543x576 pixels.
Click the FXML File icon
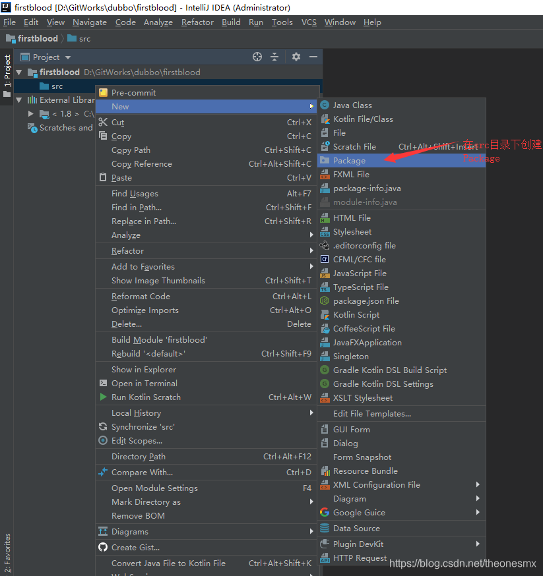point(325,175)
